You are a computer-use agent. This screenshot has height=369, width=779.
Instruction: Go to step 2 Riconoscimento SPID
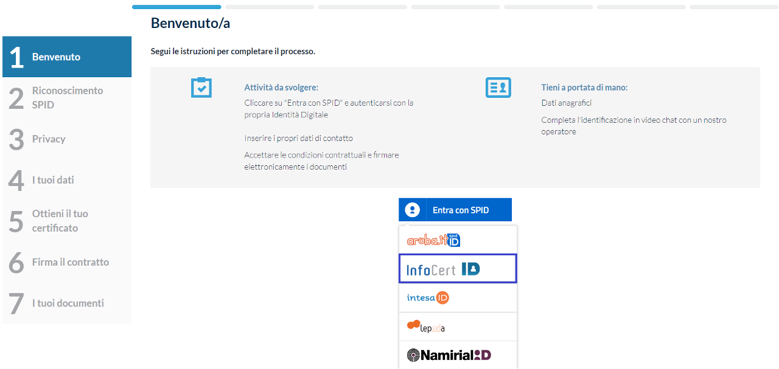pos(67,97)
